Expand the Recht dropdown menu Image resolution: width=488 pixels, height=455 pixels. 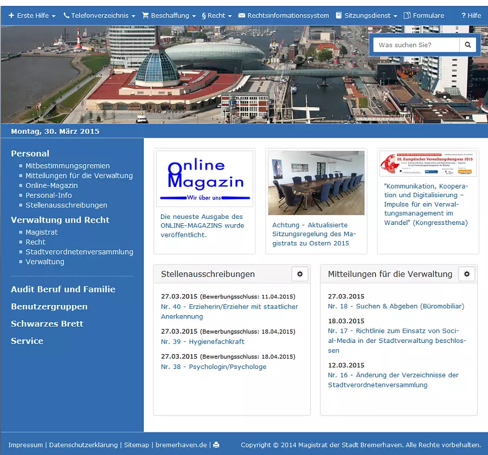click(217, 15)
